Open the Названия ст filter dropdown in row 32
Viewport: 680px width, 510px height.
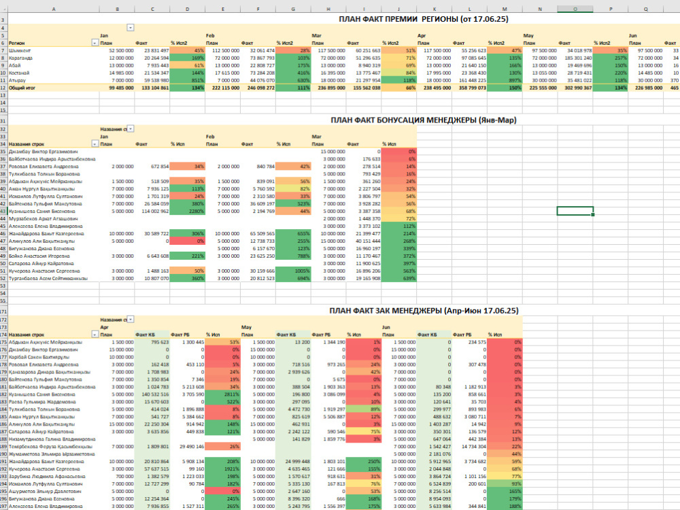tap(130, 129)
